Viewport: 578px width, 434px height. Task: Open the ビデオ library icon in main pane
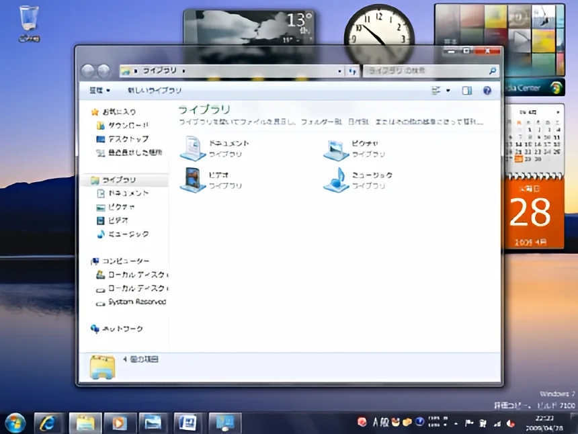pyautogui.click(x=193, y=179)
